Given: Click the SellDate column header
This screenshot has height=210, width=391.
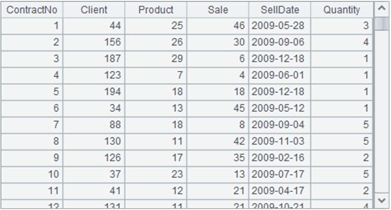Looking at the screenshot, I should click(280, 10).
